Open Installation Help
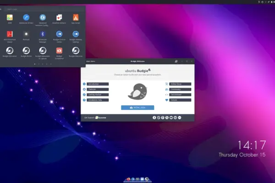This screenshot has width=275, height=183. pos(98,100)
